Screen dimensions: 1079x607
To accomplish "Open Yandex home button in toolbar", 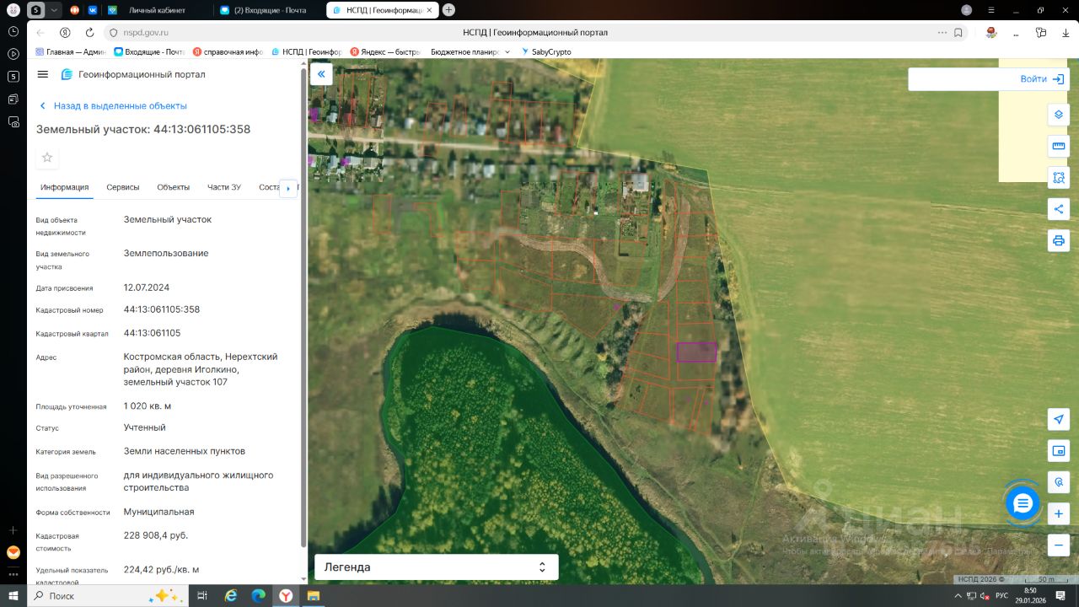I will coord(65,33).
